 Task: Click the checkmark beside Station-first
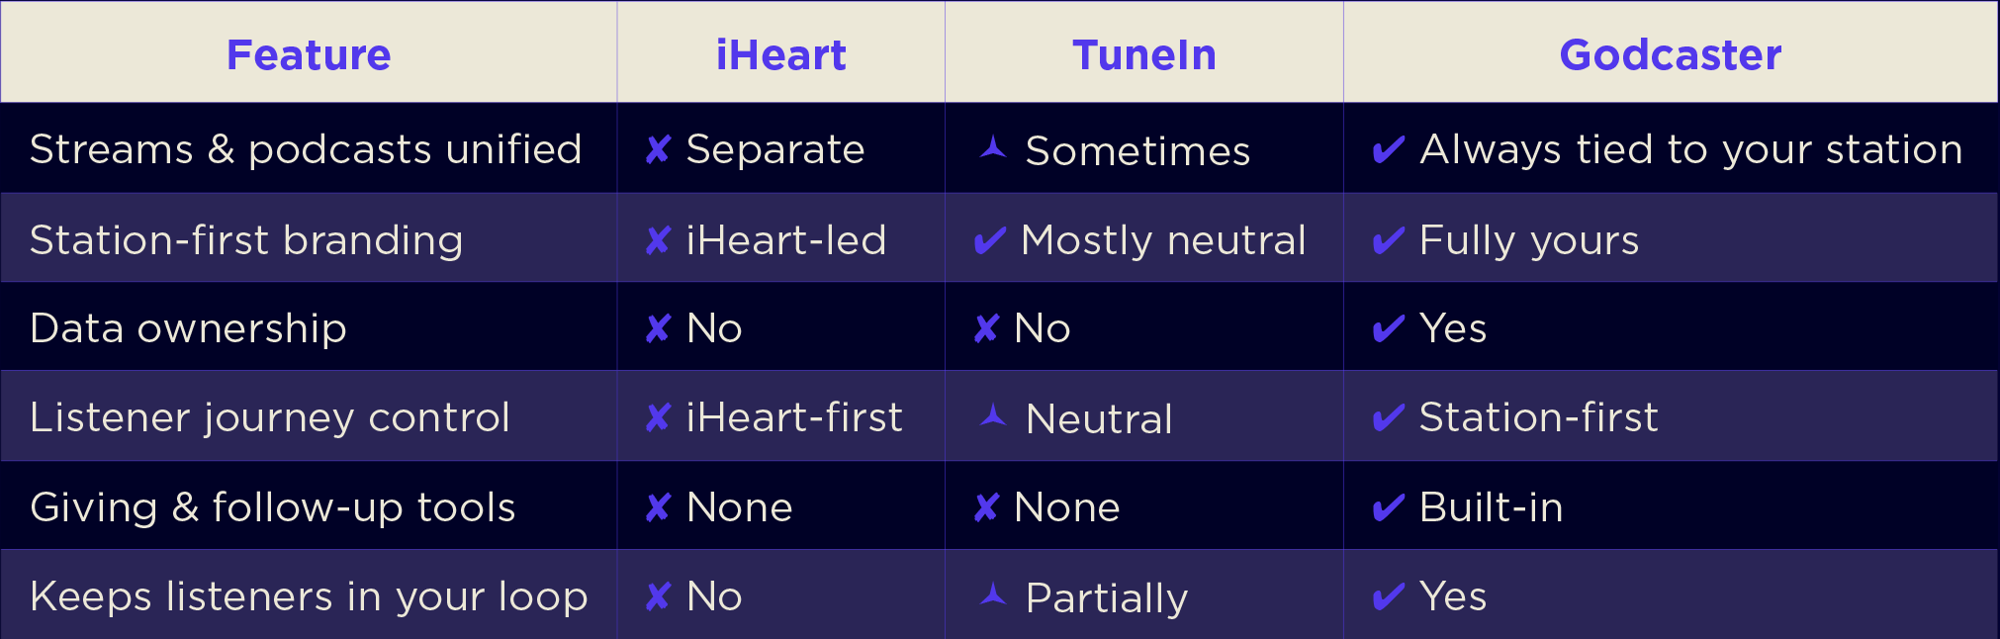[1389, 417]
